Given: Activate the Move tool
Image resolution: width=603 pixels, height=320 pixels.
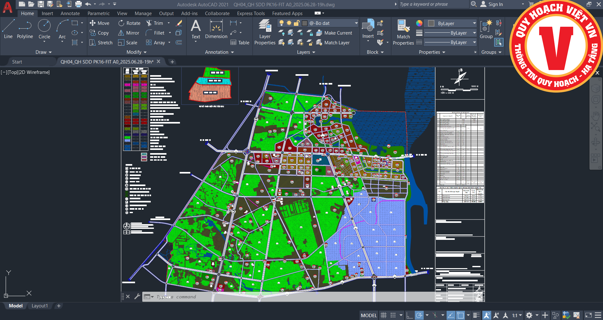Looking at the screenshot, I should [x=99, y=23].
